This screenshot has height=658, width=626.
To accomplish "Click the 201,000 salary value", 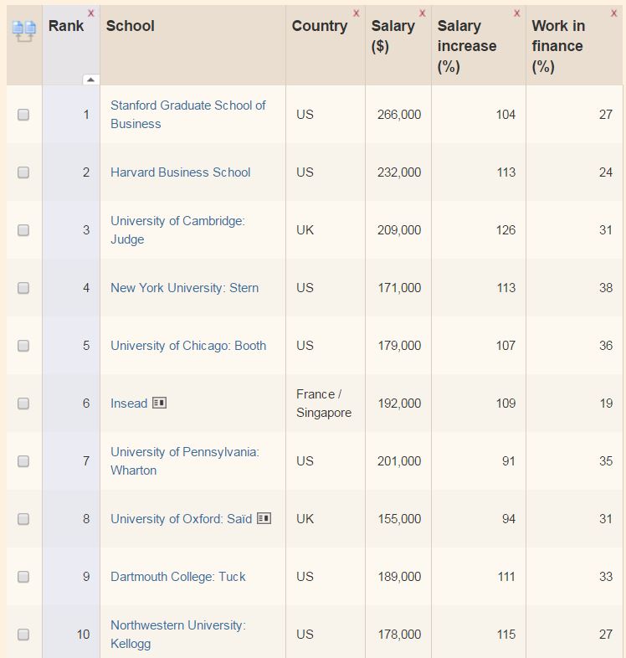I will [399, 461].
